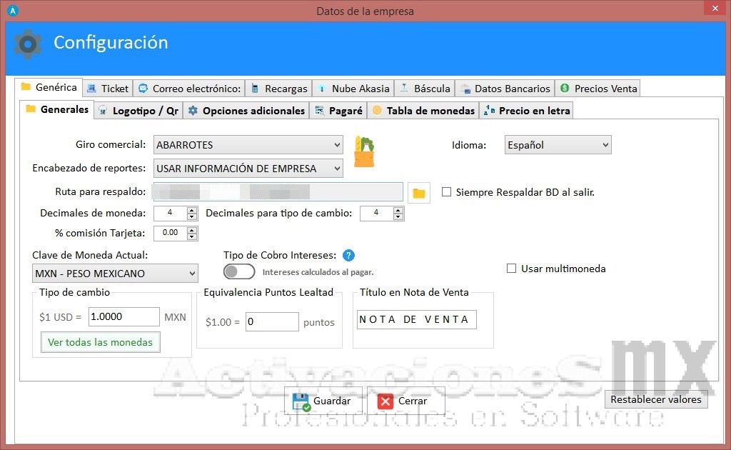The height and width of the screenshot is (450, 731).
Task: Open the Datos Bancarios tab
Action: coord(505,89)
